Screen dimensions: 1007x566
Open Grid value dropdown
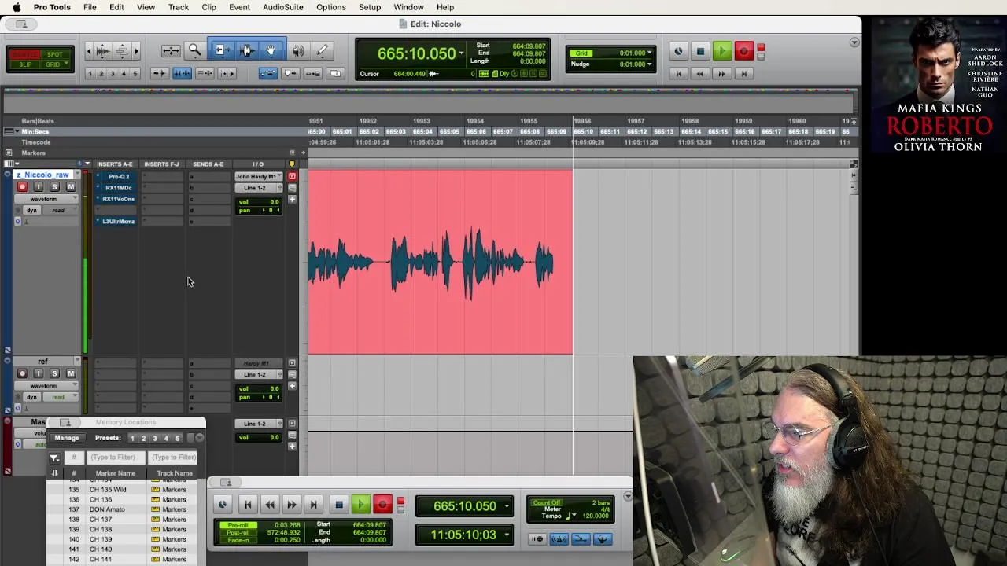649,53
